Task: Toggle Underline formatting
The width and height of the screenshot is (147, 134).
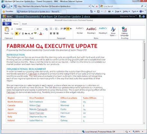Action: [x=23, y=34]
